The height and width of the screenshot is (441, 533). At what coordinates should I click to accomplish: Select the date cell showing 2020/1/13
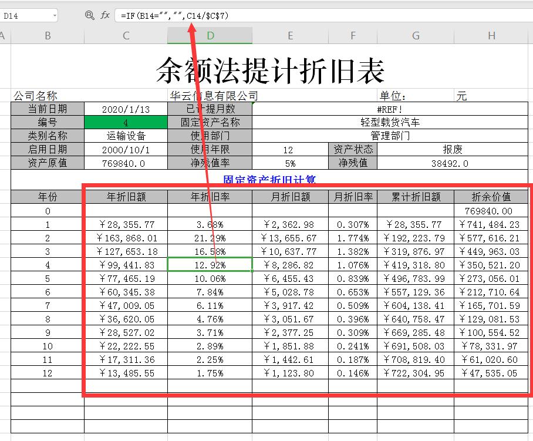click(125, 109)
